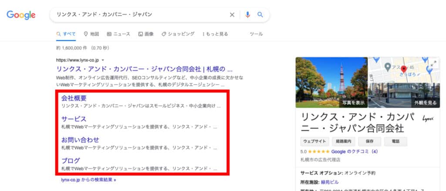Click the 写真を表示 label
The image size is (446, 191).
[x=353, y=102]
